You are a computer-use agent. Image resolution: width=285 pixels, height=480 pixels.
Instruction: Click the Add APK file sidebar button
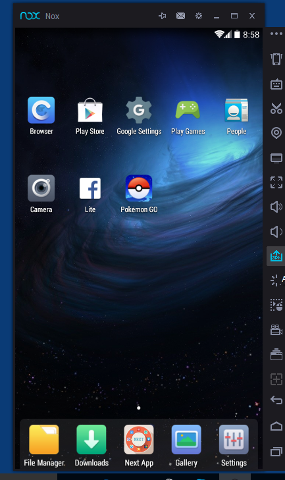(x=276, y=256)
